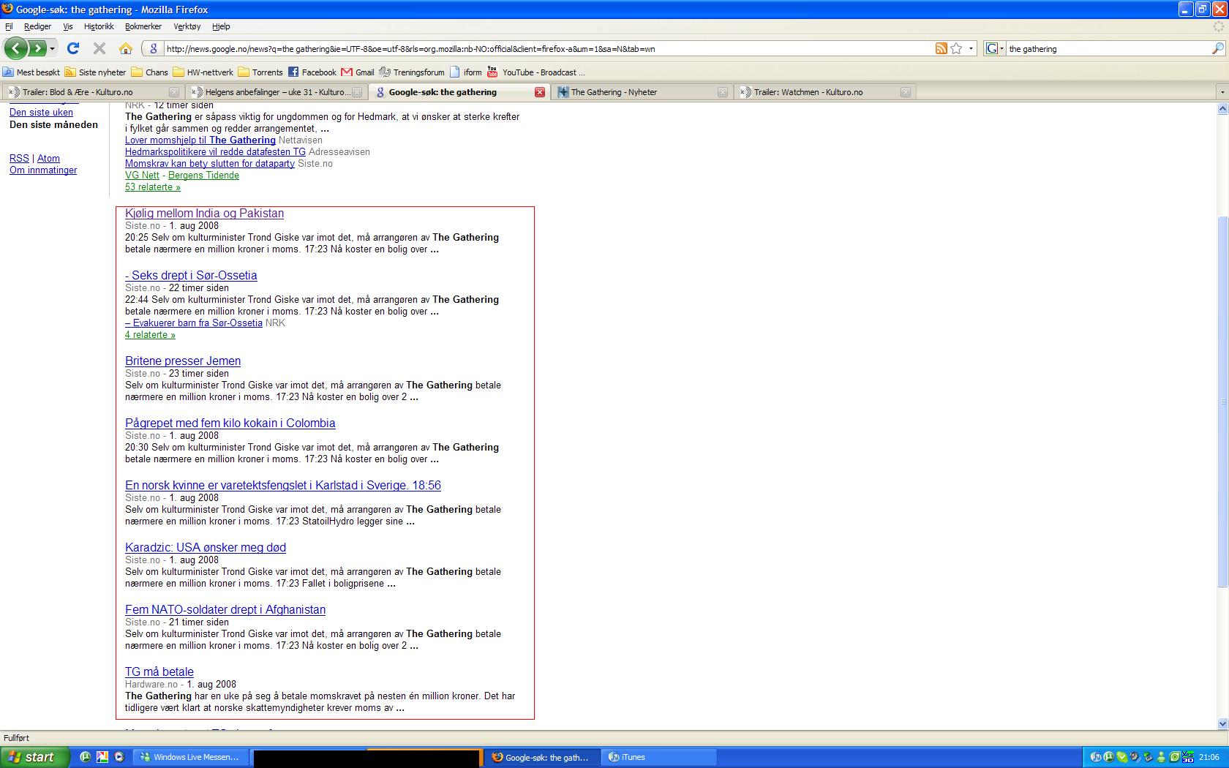
Task: Open the HW-nettverk bookmarks folder
Action: (x=203, y=72)
